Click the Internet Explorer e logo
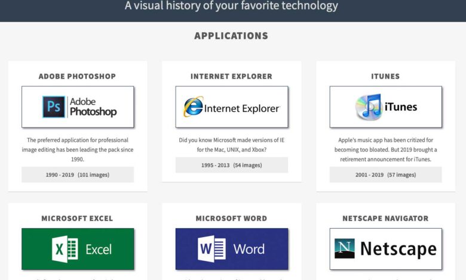 point(193,107)
